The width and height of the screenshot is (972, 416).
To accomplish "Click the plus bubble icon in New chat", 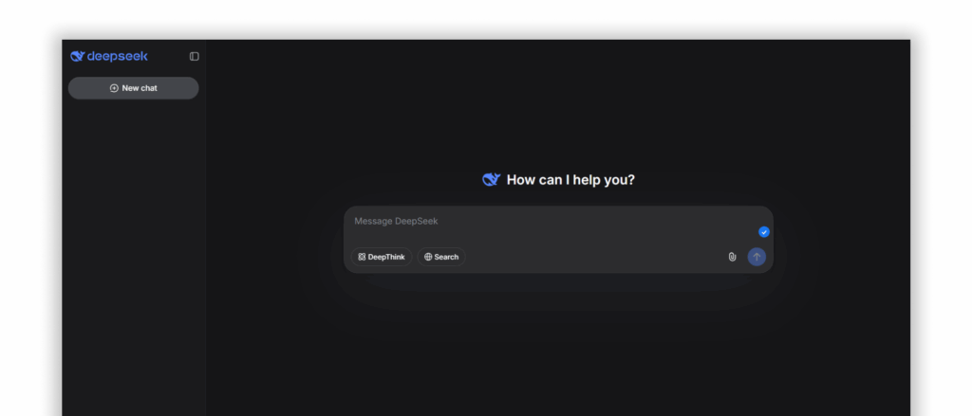I will tap(114, 88).
